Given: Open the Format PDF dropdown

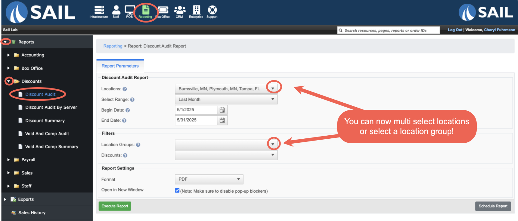Looking at the screenshot, I should click(x=209, y=179).
